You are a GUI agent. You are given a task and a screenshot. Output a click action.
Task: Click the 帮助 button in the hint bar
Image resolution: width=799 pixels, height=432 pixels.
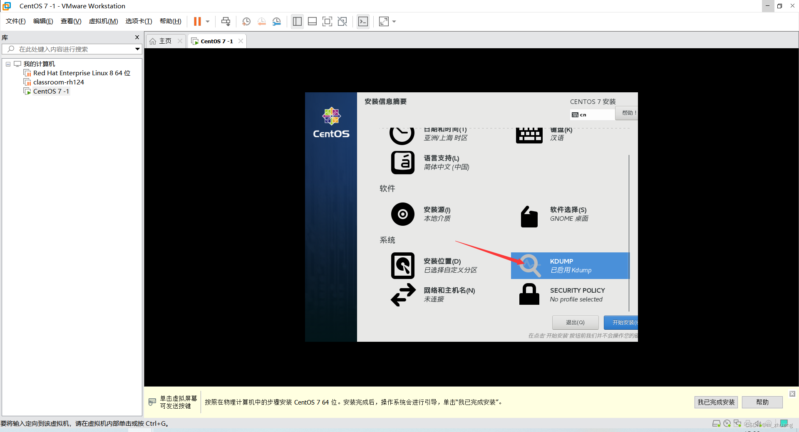pyautogui.click(x=762, y=402)
